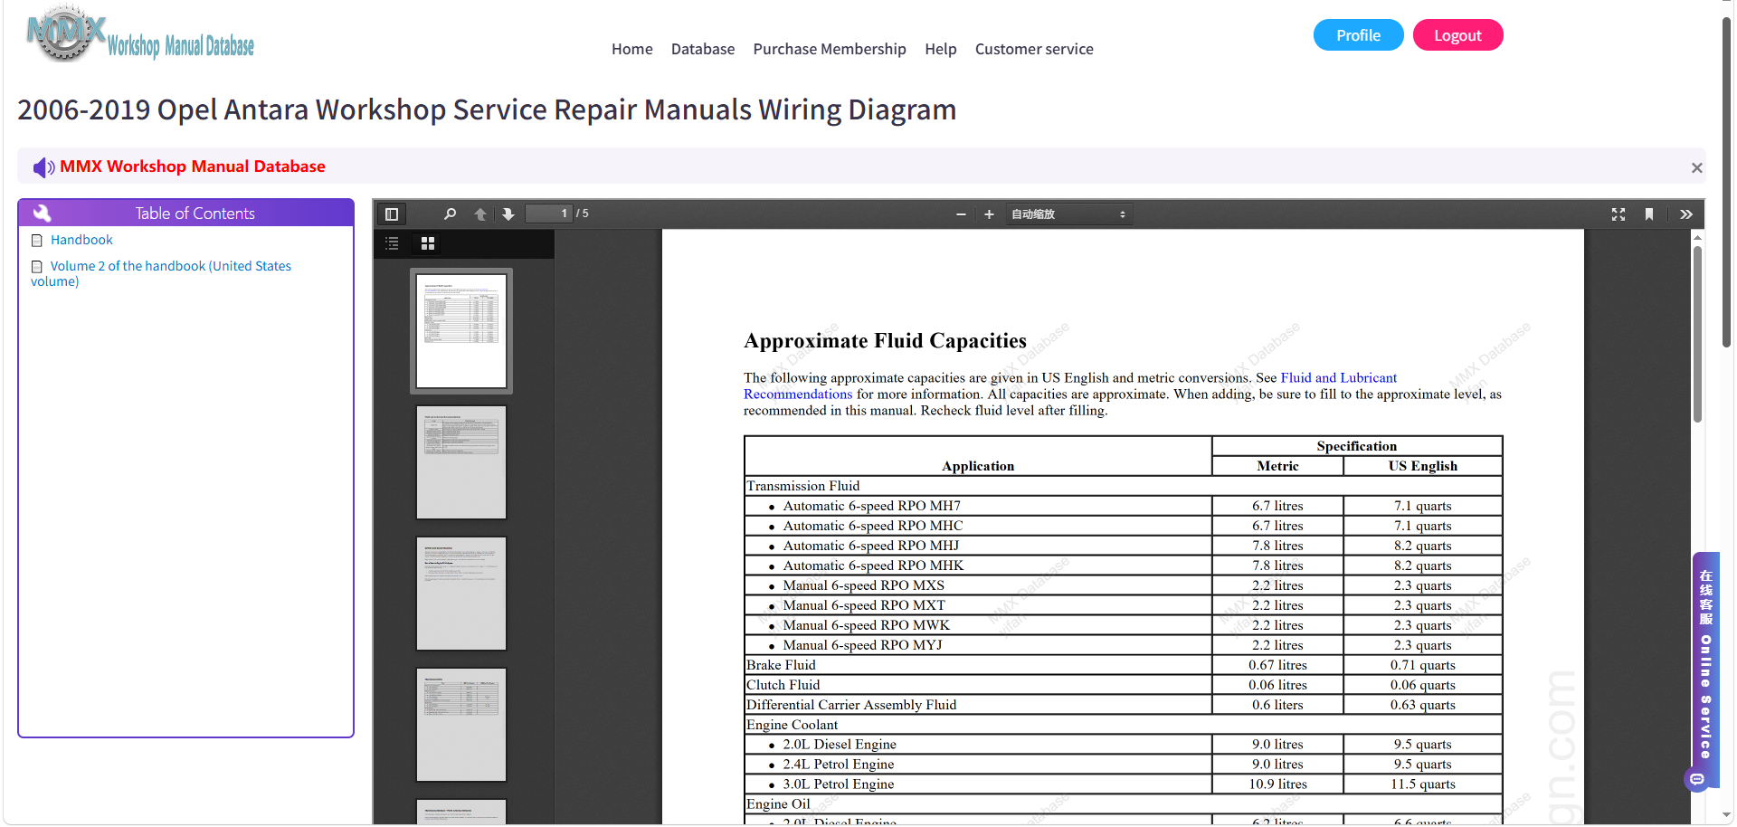Click the 'Engine Coolant' section row
Viewport: 1737px width, 827px height.
1124,725
